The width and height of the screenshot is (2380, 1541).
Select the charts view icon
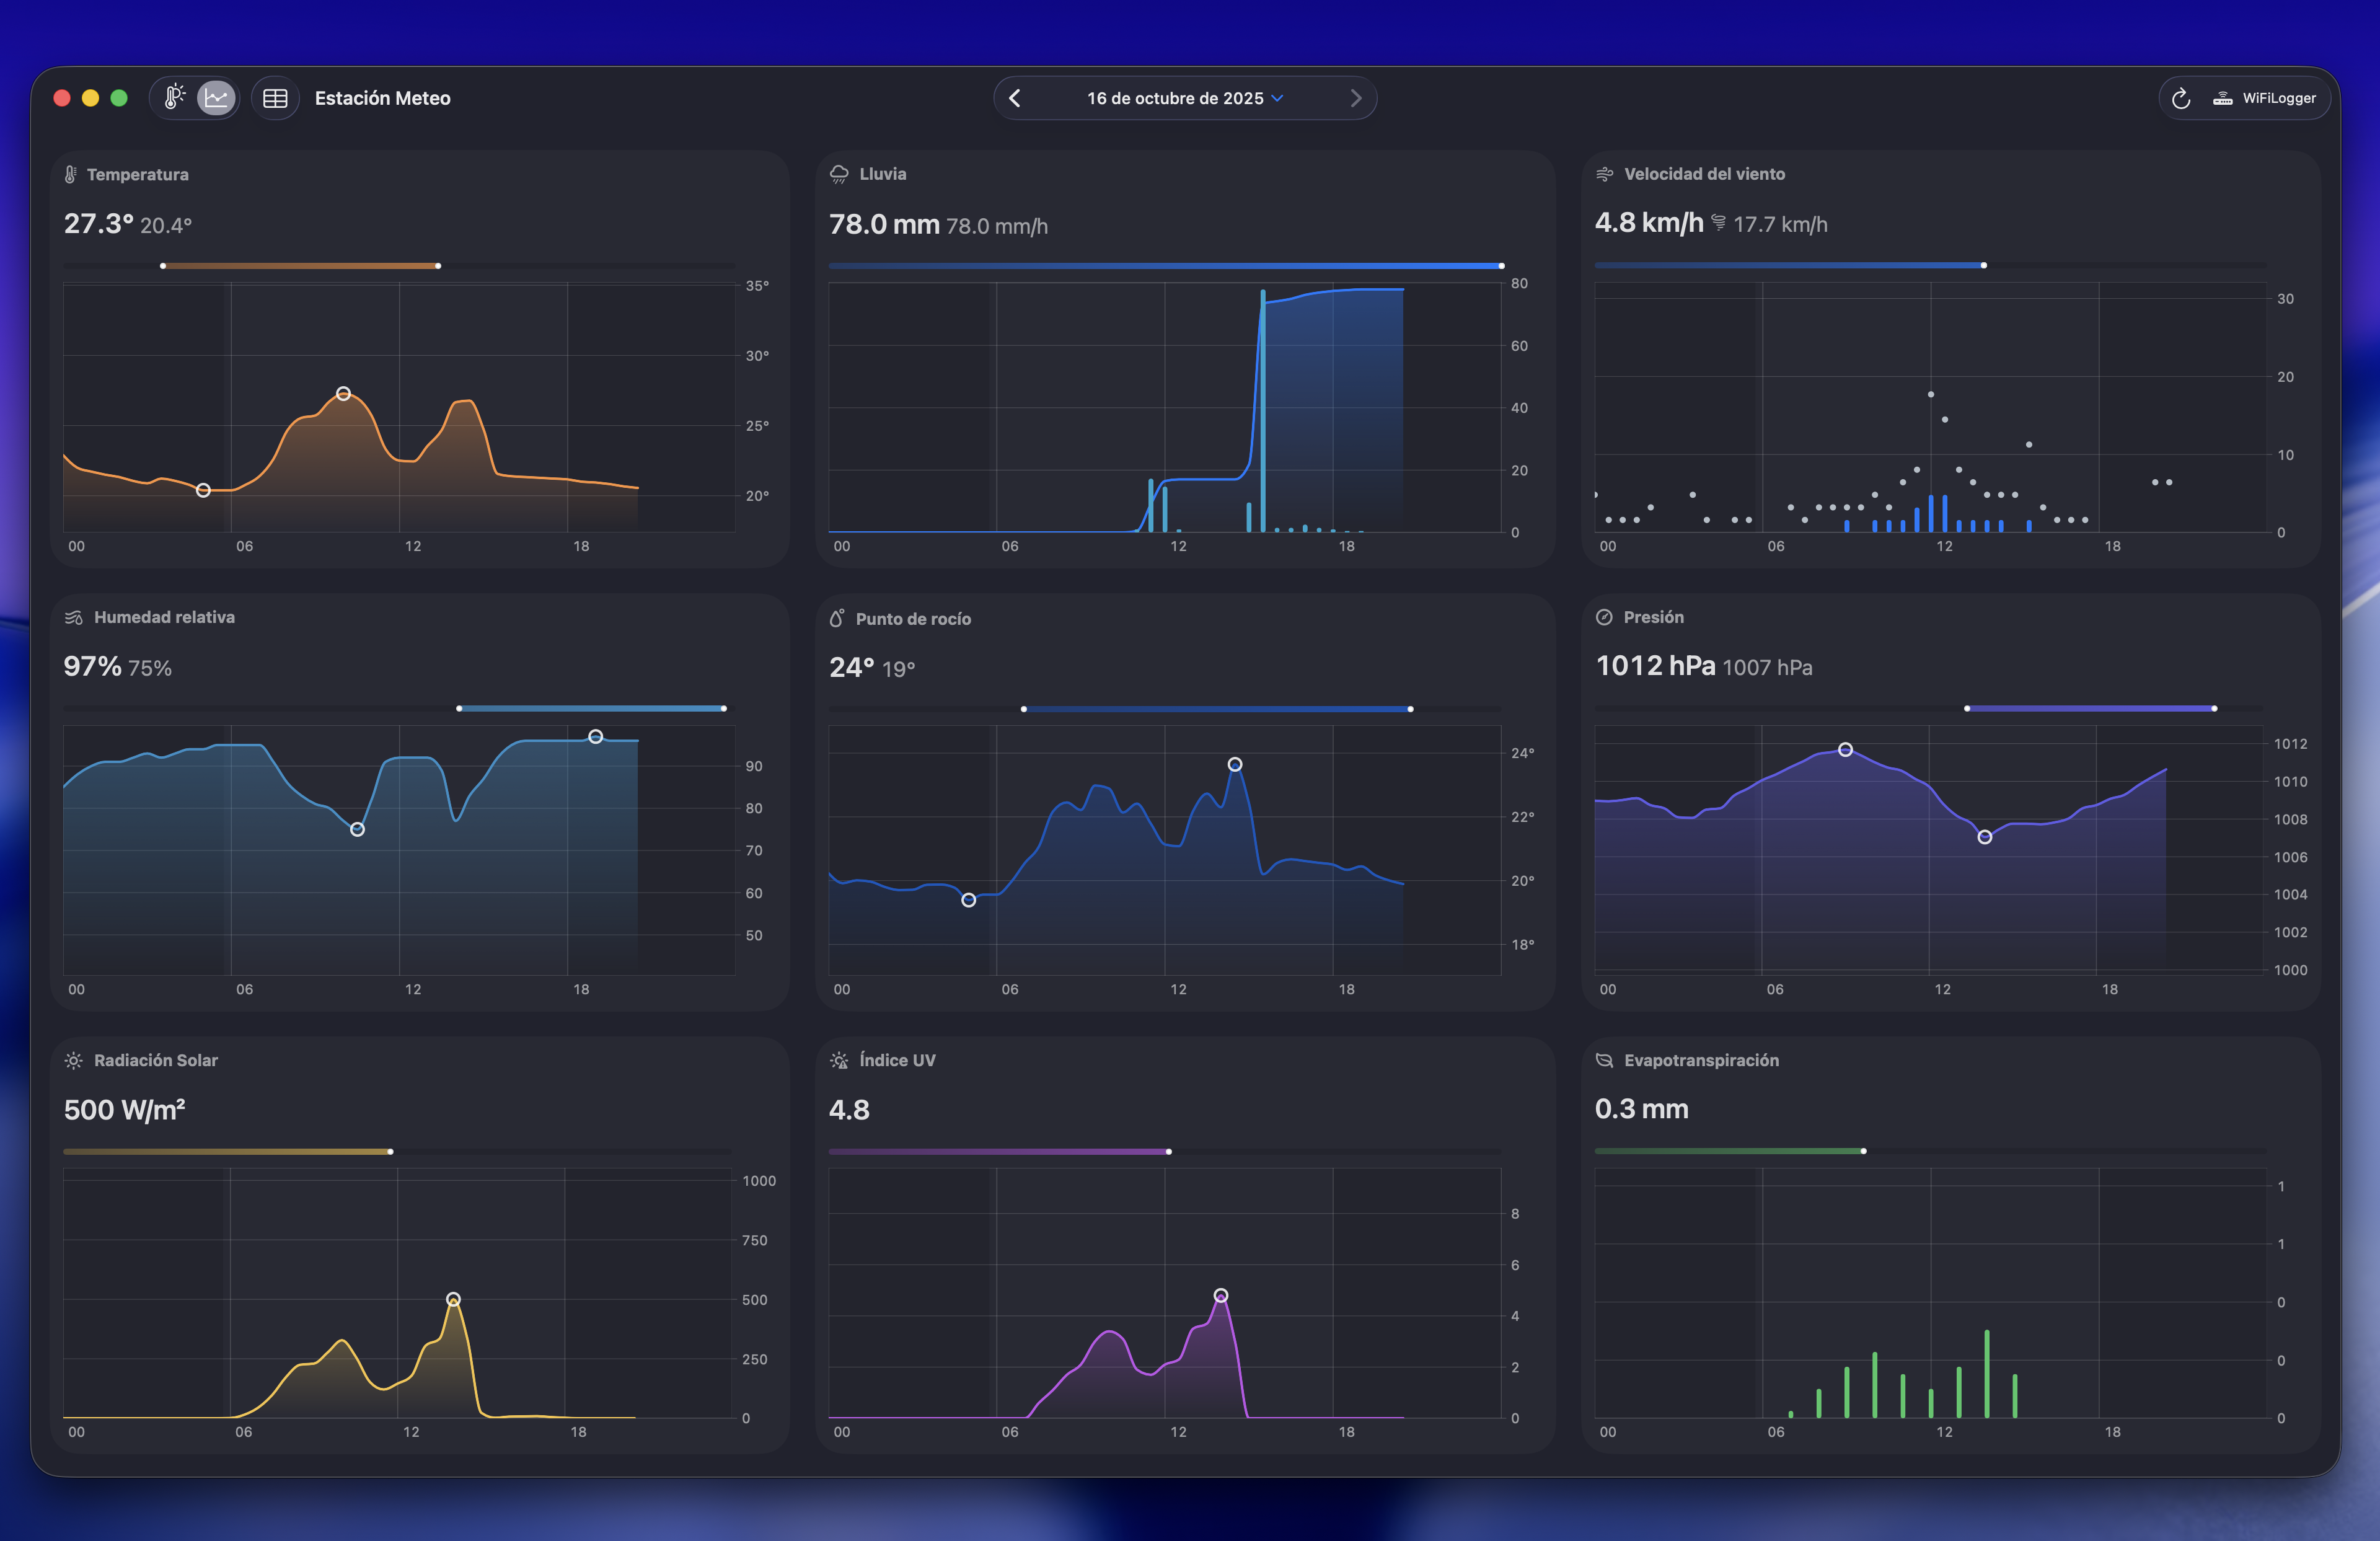(x=216, y=98)
